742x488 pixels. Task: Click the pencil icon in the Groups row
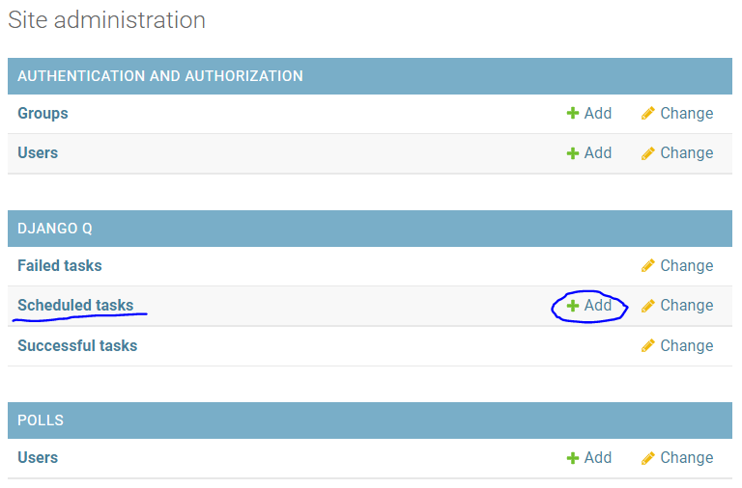[x=648, y=114]
